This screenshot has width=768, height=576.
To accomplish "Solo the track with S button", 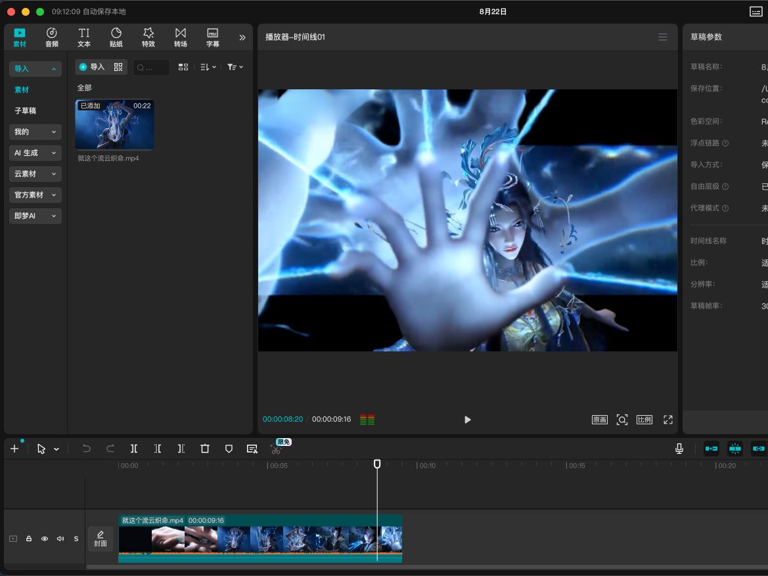I will 76,539.
